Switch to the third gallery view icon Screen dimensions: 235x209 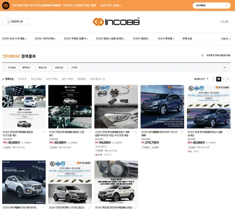[223, 79]
